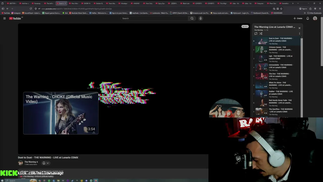Start voice search with microphone icon
Image resolution: width=323 pixels, height=182 pixels.
tap(201, 18)
